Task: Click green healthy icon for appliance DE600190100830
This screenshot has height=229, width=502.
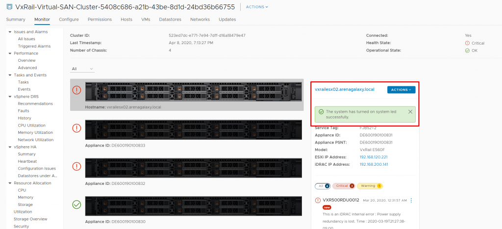Action: coord(77,204)
